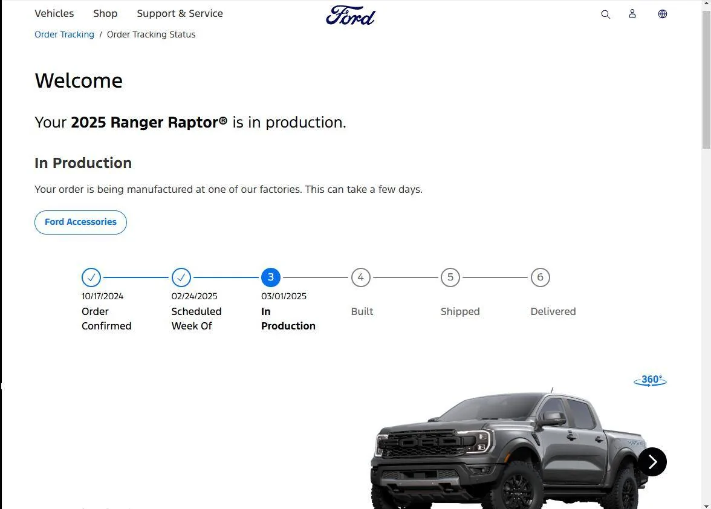The width and height of the screenshot is (711, 509).
Task: Click the Shipped step label
Action: pyautogui.click(x=460, y=311)
